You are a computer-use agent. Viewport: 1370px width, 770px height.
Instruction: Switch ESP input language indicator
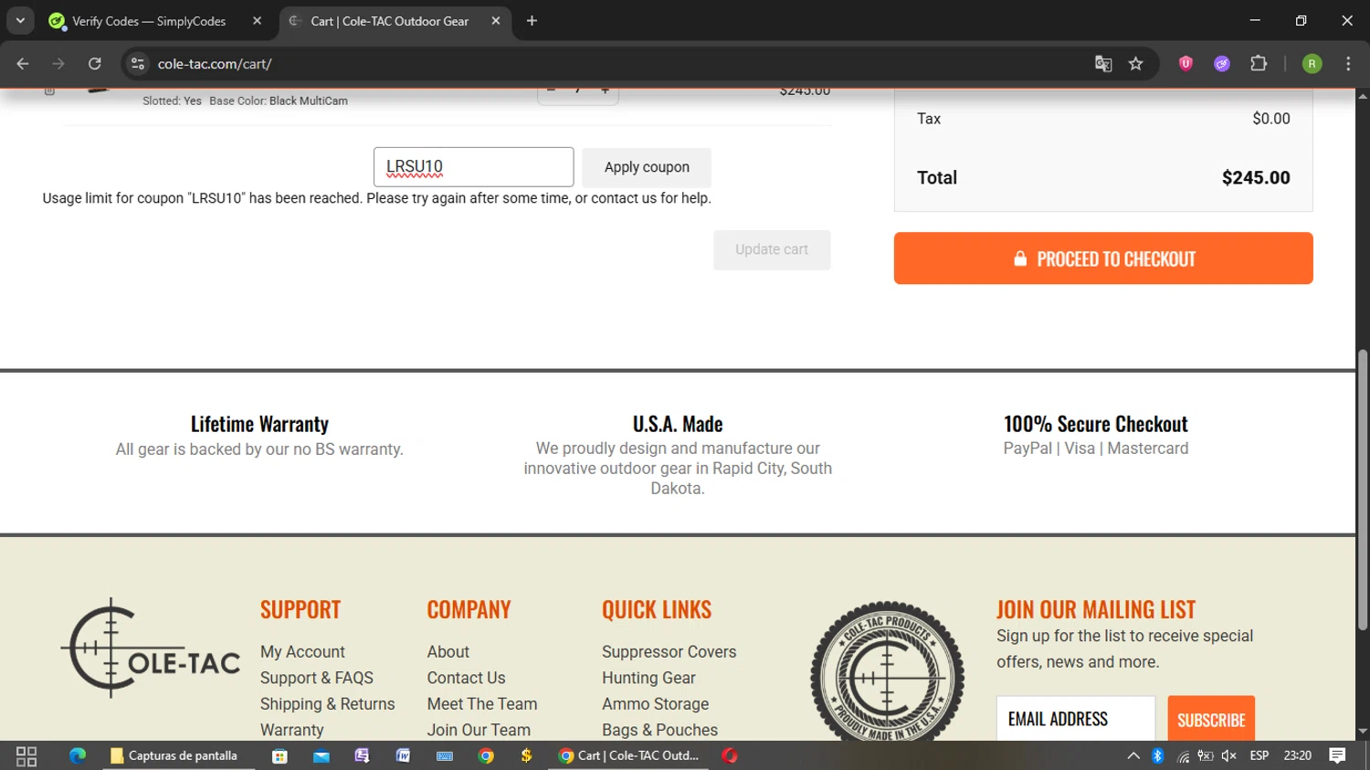pyautogui.click(x=1259, y=755)
